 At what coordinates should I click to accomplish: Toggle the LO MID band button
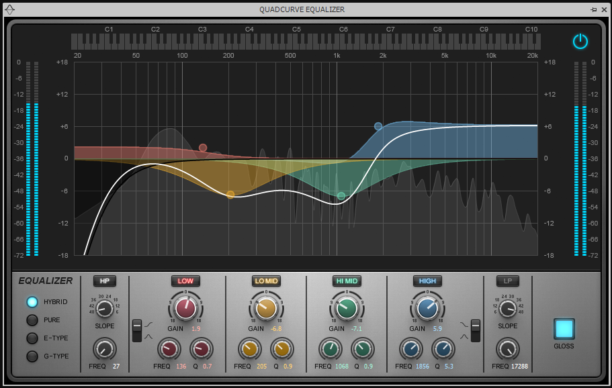point(266,281)
